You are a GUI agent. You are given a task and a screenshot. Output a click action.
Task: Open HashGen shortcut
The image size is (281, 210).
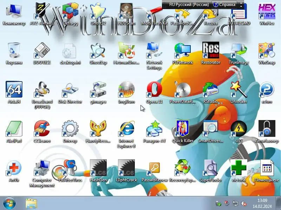(98, 171)
